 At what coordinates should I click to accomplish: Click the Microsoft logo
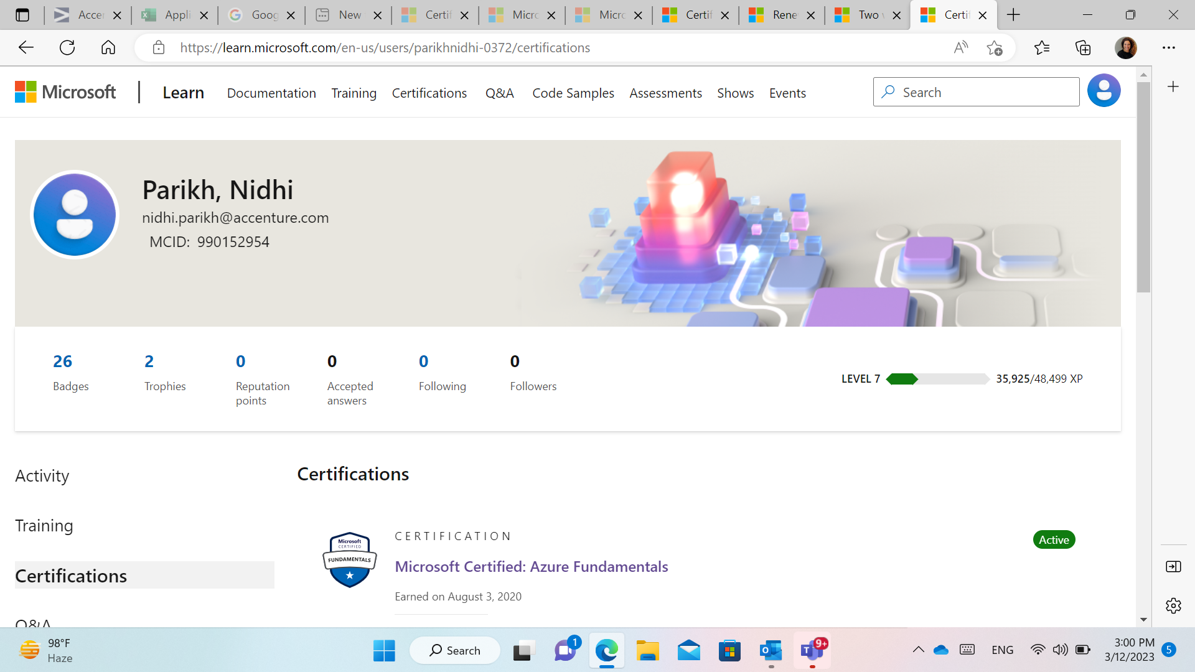pyautogui.click(x=65, y=92)
